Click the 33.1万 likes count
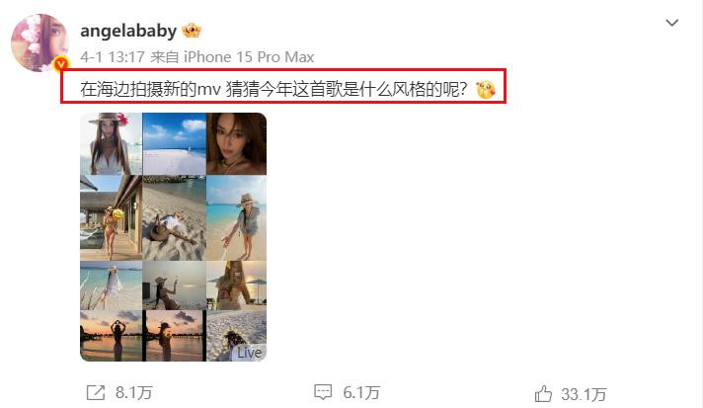Image resolution: width=703 pixels, height=408 pixels. 584,394
